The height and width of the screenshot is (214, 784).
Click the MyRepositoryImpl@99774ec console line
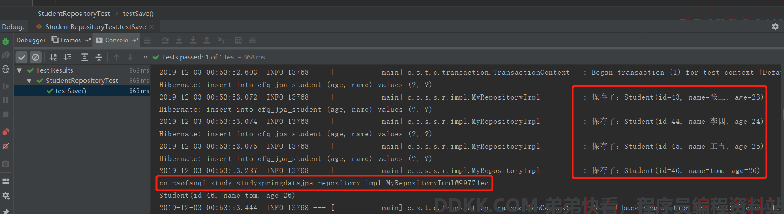(324, 183)
